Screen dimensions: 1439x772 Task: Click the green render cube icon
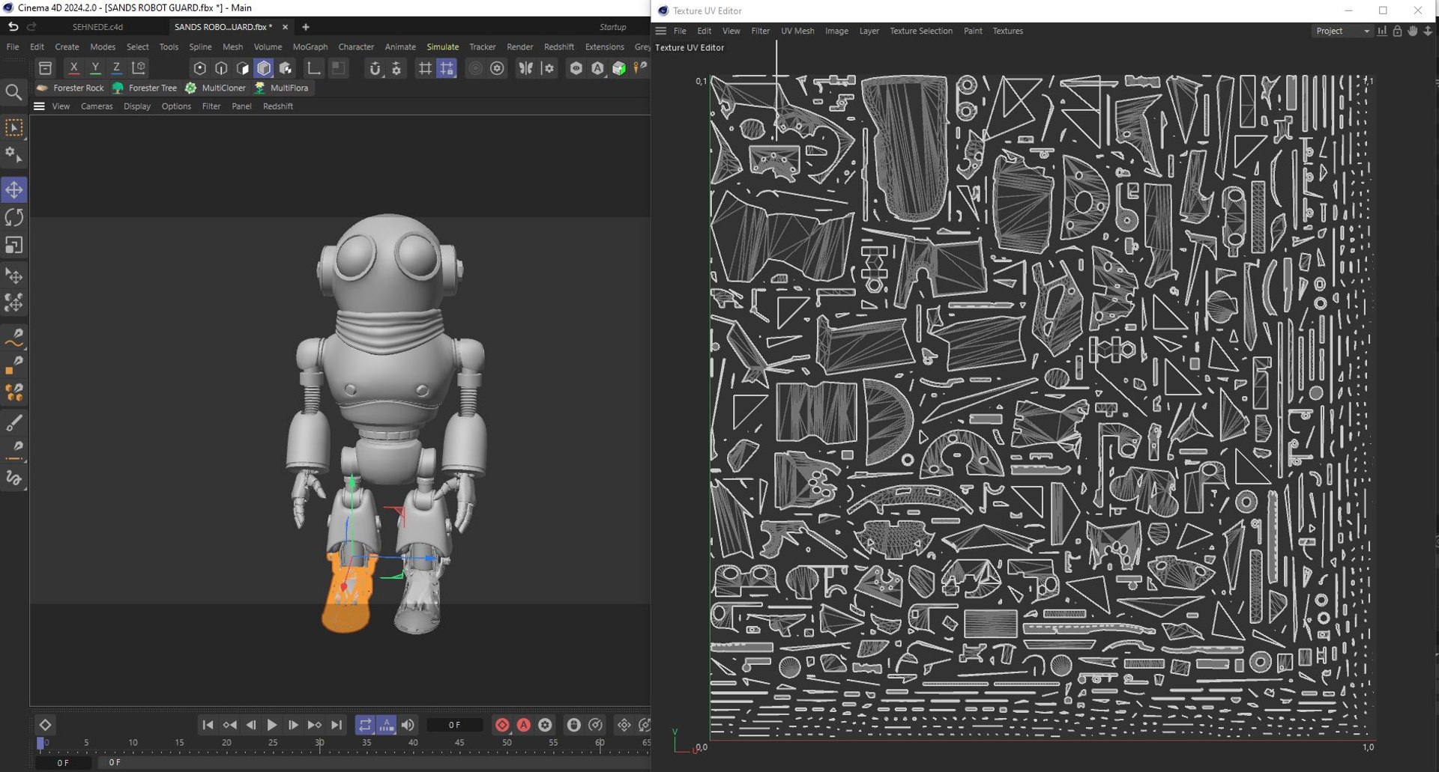(x=619, y=69)
